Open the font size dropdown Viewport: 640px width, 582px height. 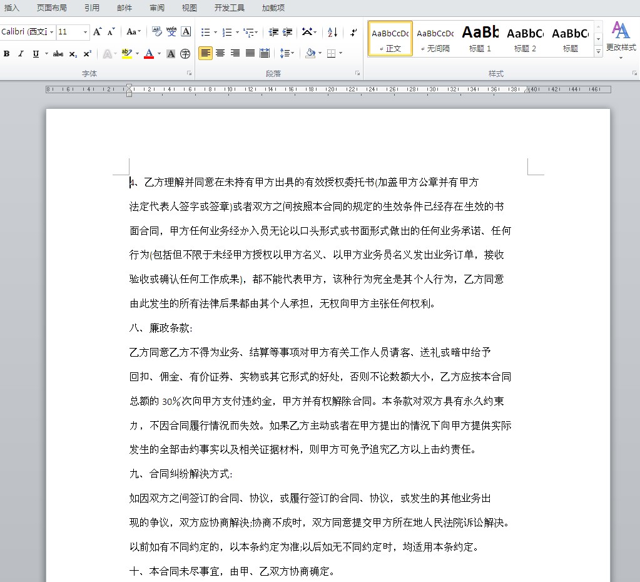point(86,31)
